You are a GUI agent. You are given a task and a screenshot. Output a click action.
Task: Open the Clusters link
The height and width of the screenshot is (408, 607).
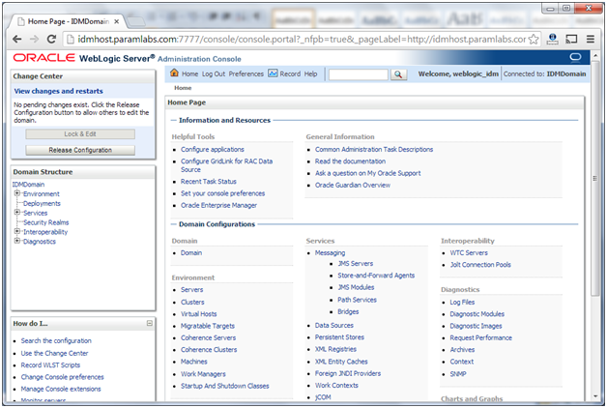192,303
